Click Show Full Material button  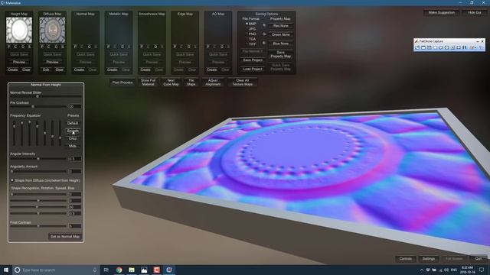(148, 82)
